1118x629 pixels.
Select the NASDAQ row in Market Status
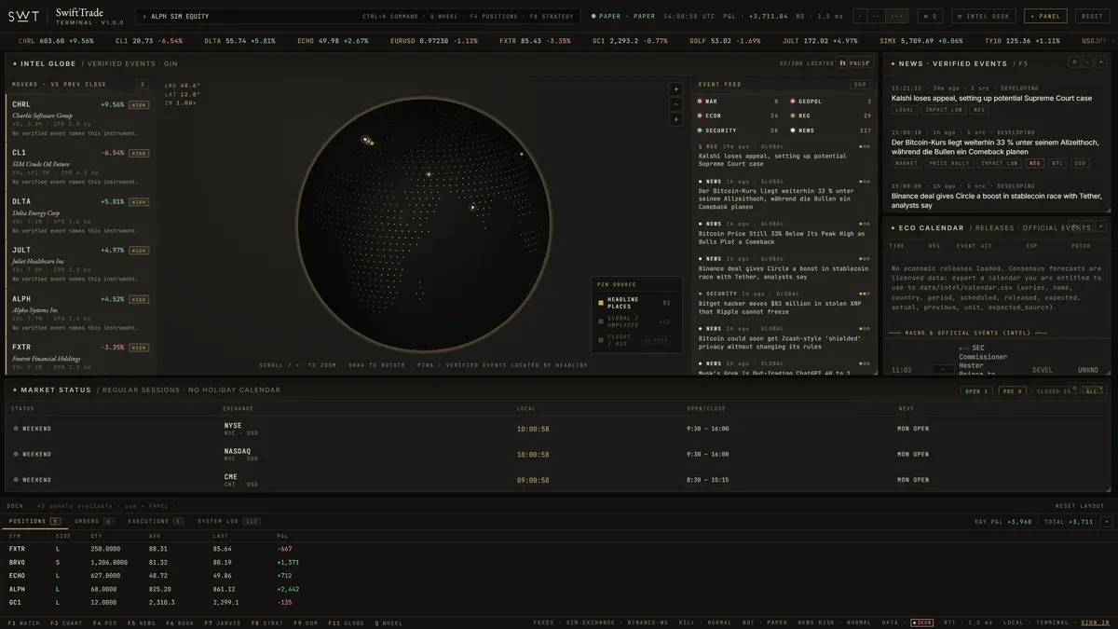[559, 454]
